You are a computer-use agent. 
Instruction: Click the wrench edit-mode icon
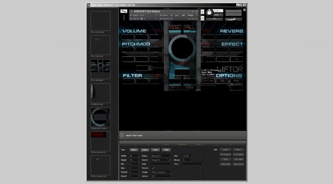point(124,11)
